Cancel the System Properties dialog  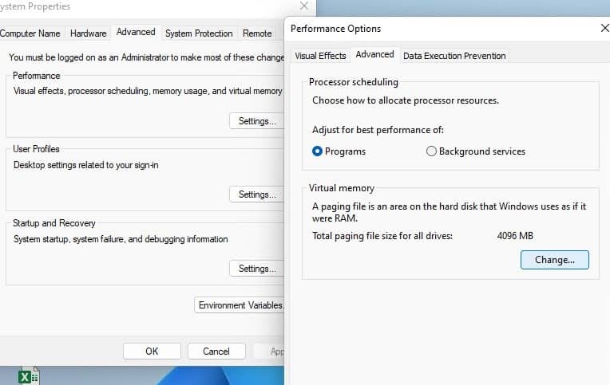point(216,351)
